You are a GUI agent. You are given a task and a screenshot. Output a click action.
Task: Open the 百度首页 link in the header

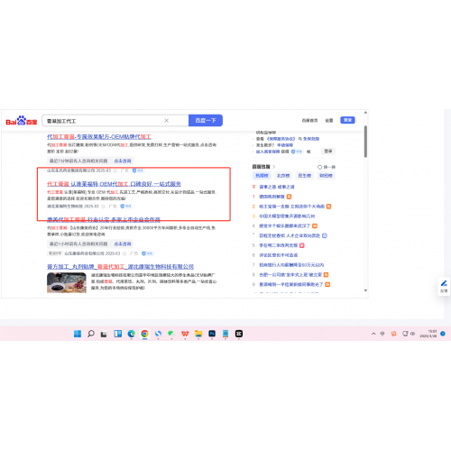tap(309, 120)
